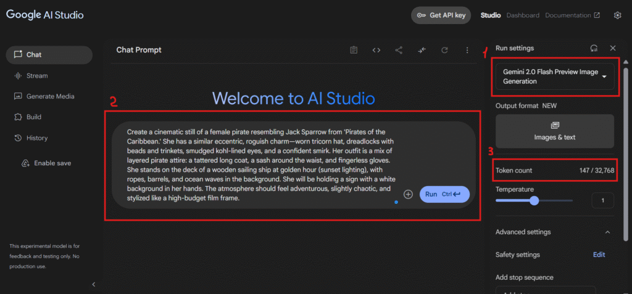Click the plus icon to insert media
Viewport: 632px width, 294px height.
409,194
